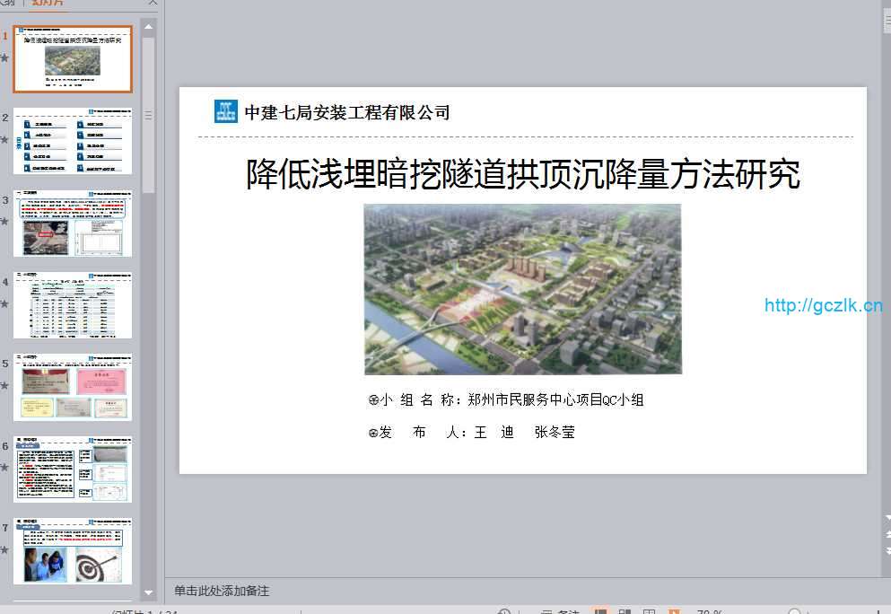Collapse the slide thumbnail panel using the top chevron
This screenshot has width=891, height=614.
153,4
